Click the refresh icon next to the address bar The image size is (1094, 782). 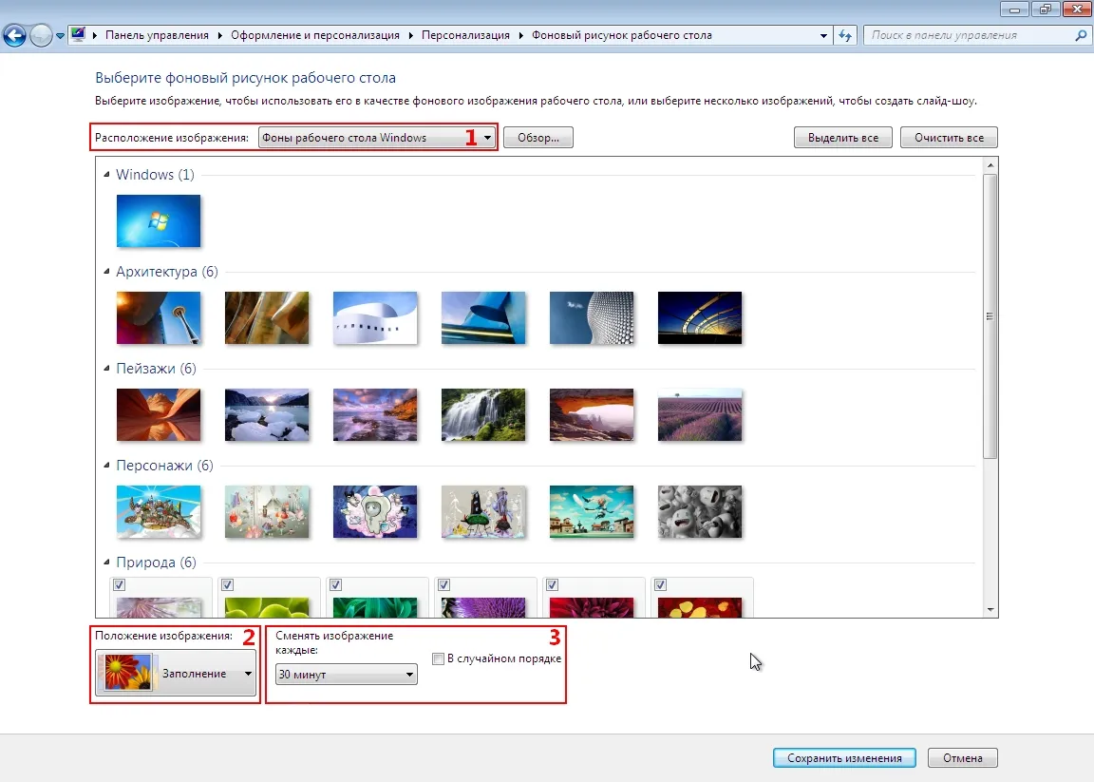[845, 35]
